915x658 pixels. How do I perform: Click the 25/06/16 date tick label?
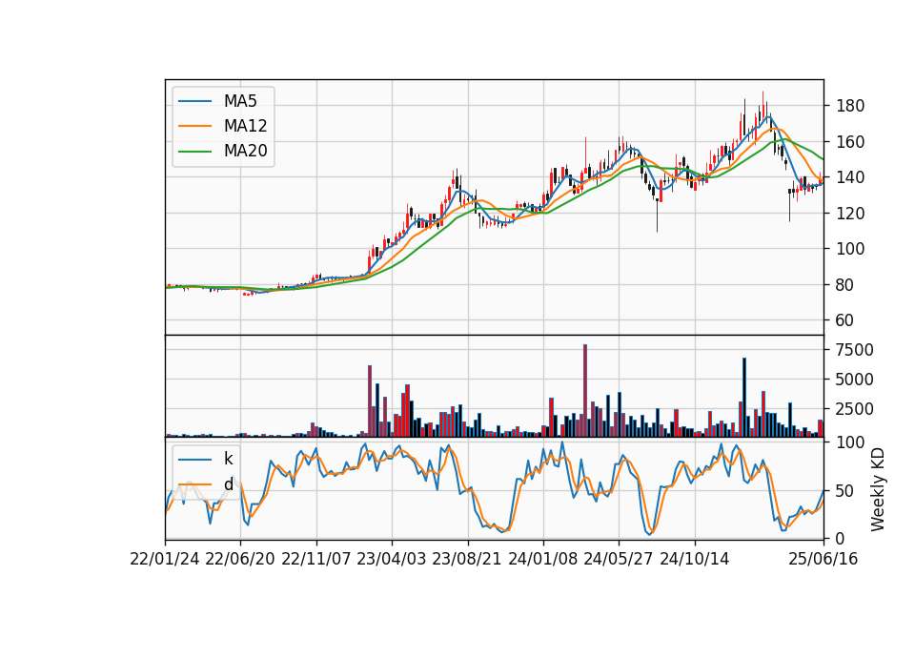823,560
